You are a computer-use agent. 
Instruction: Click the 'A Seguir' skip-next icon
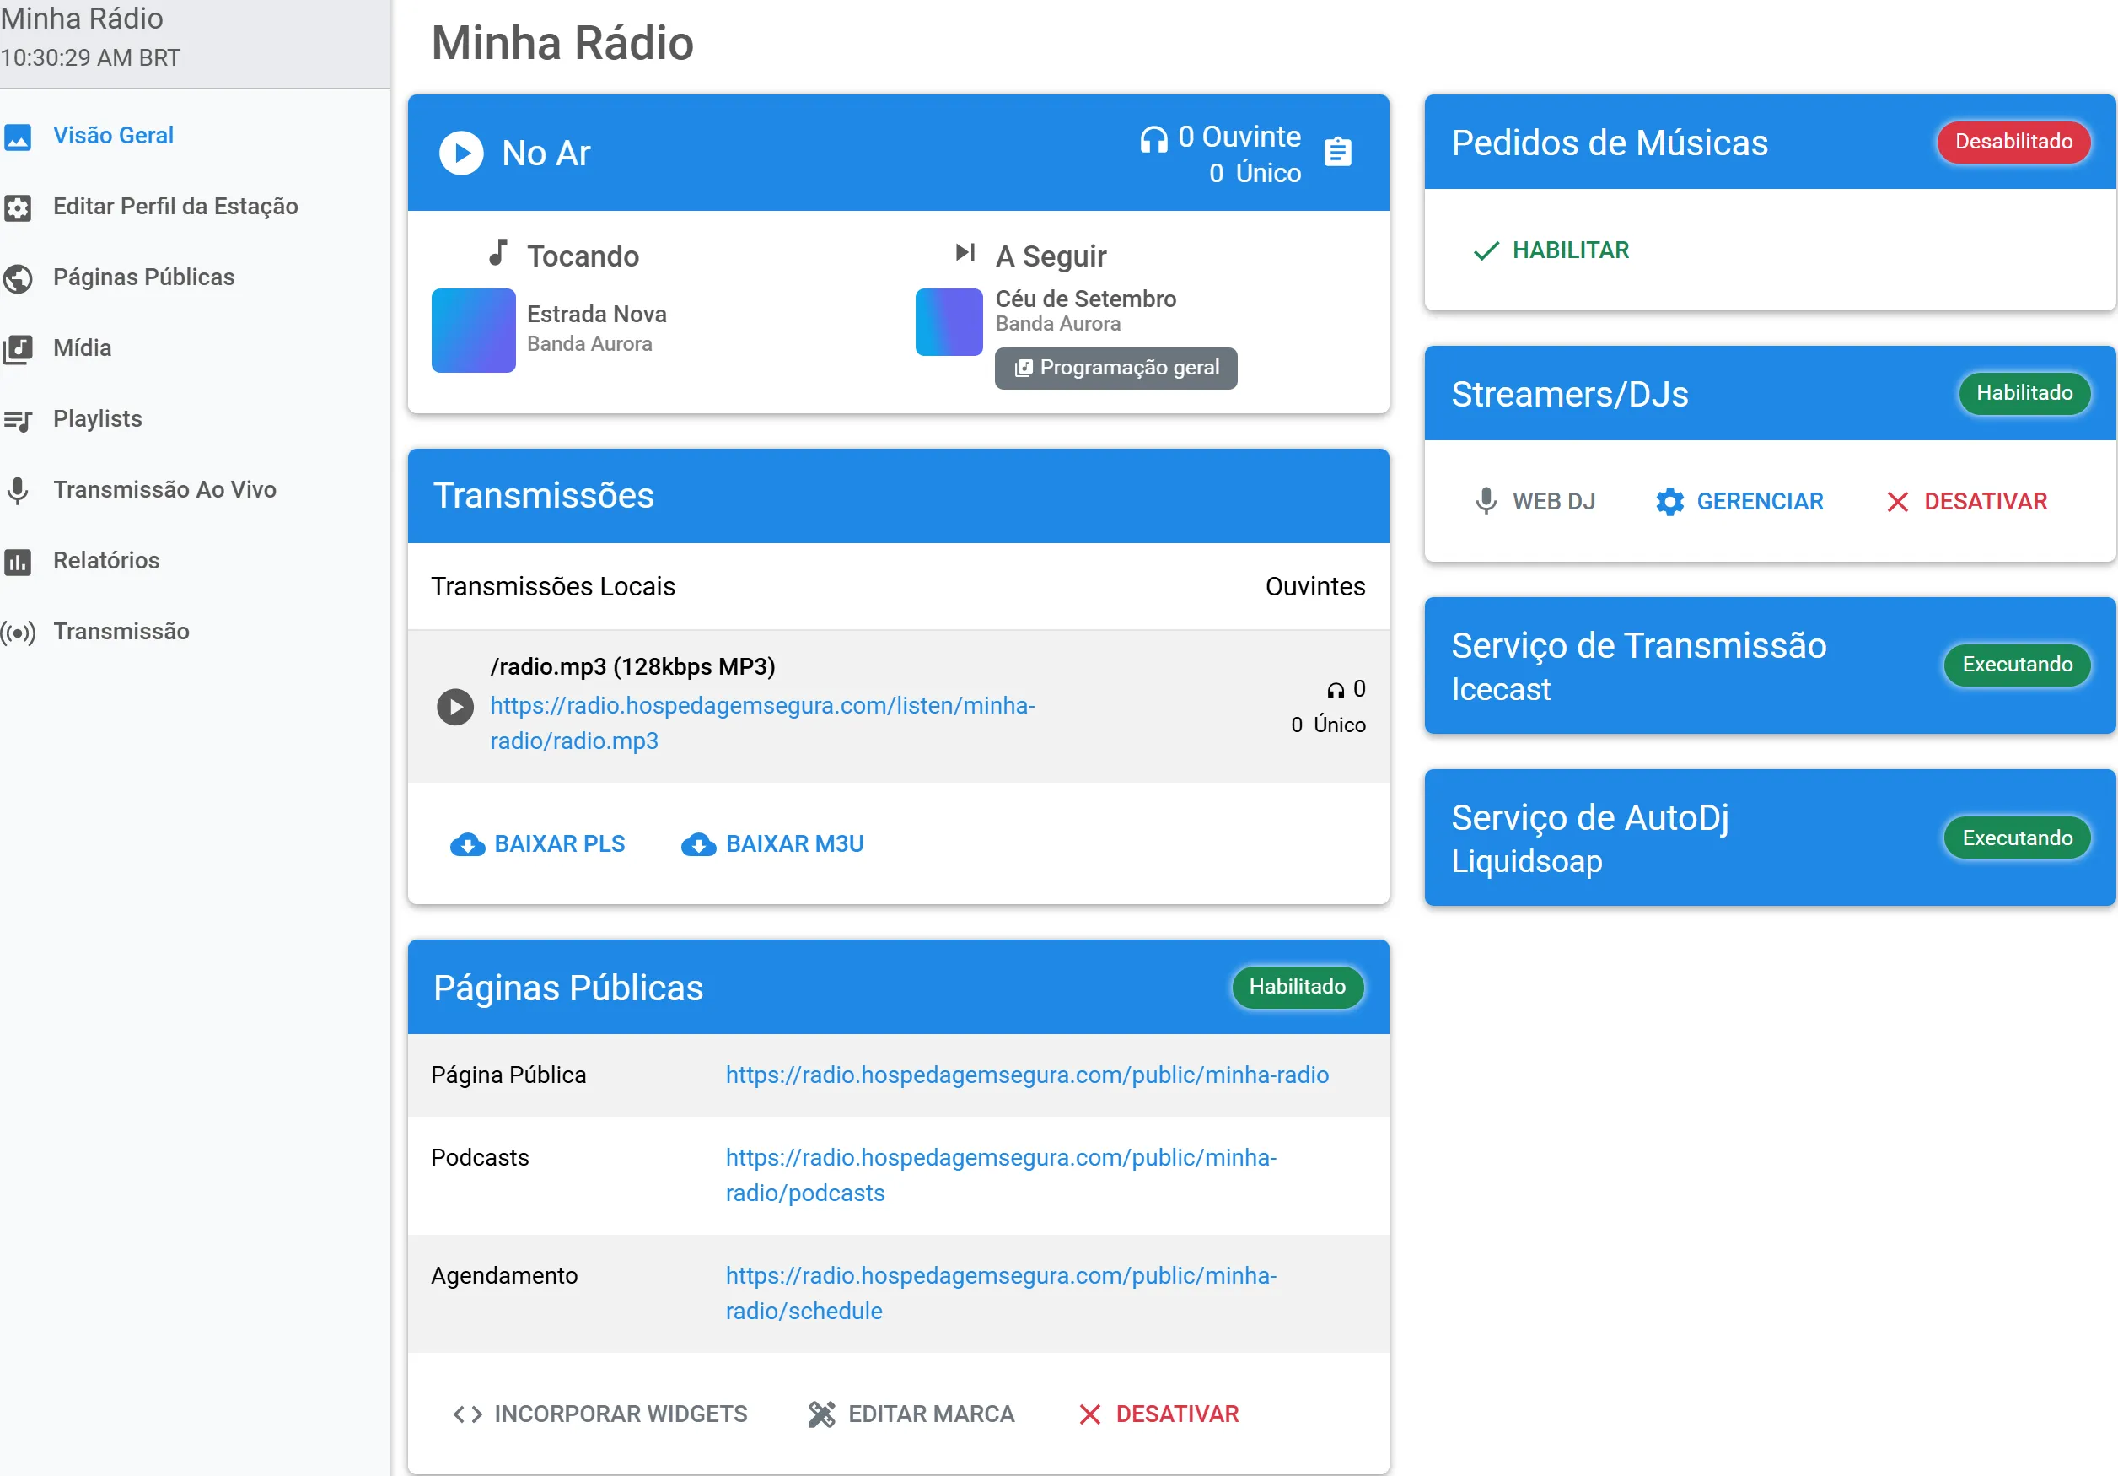[965, 253]
